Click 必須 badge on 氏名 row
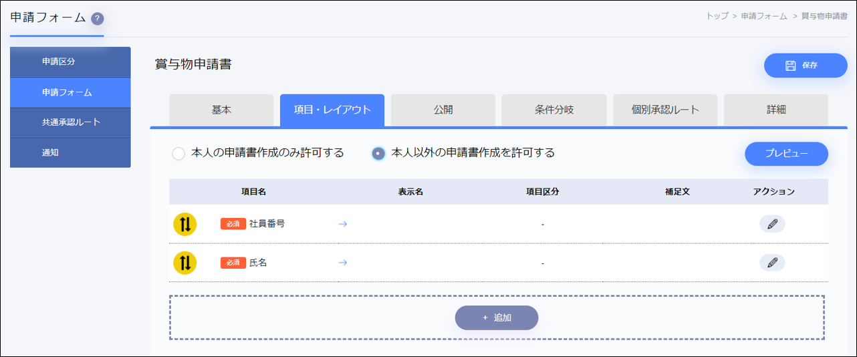 pos(233,263)
